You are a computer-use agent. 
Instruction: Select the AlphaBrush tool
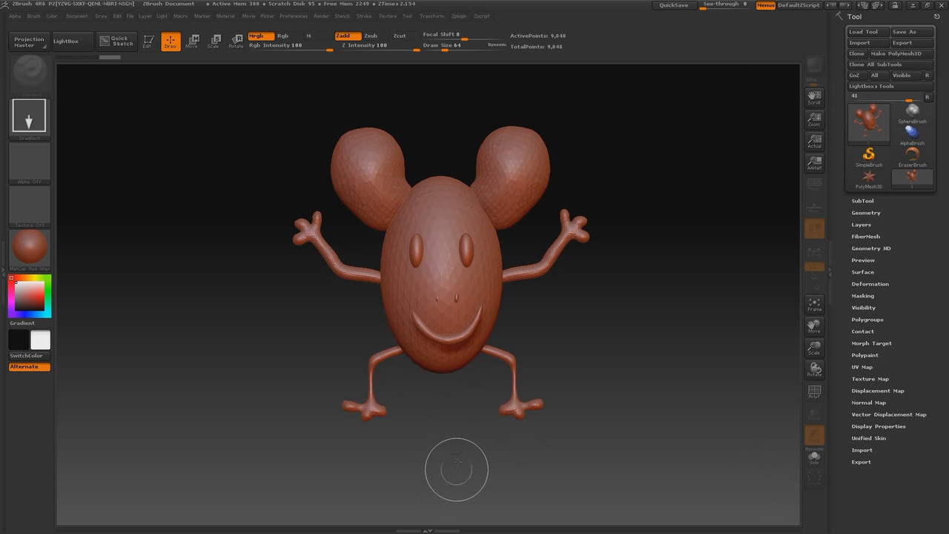[x=912, y=135]
